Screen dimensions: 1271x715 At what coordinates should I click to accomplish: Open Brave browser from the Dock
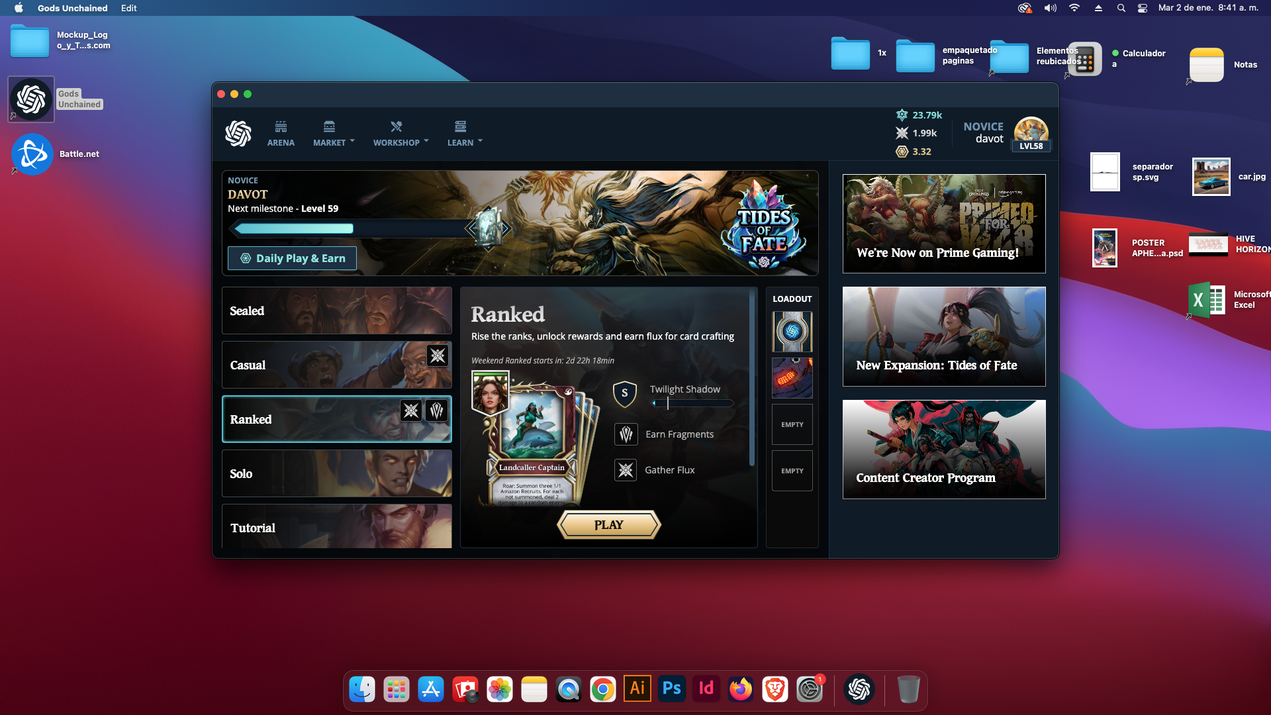pos(775,689)
